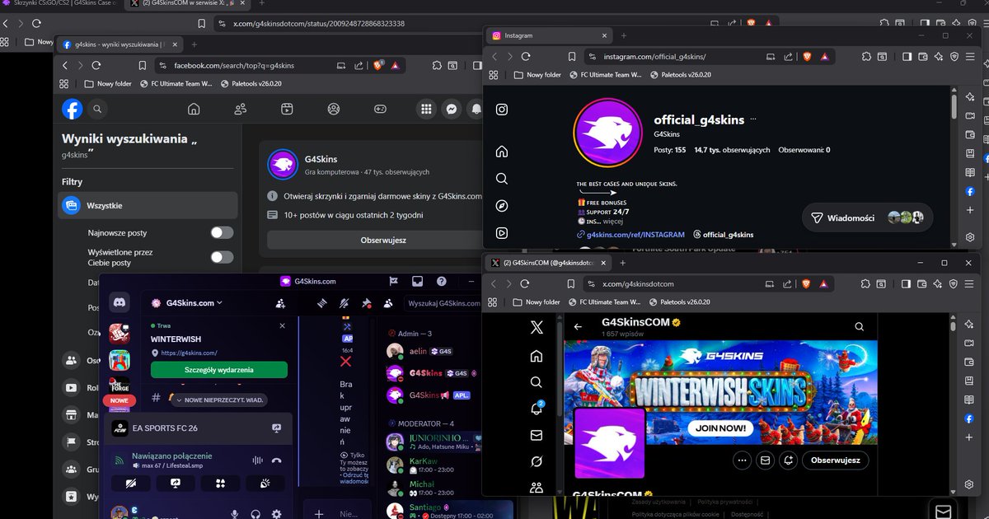Open Nowy folder bookmark in X window
This screenshot has width=989, height=519.
[x=537, y=302]
